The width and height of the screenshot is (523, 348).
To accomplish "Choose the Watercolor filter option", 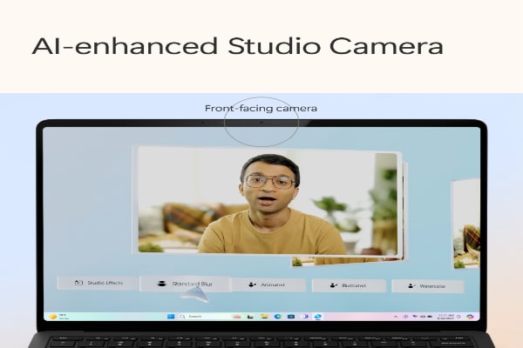I will [427, 285].
